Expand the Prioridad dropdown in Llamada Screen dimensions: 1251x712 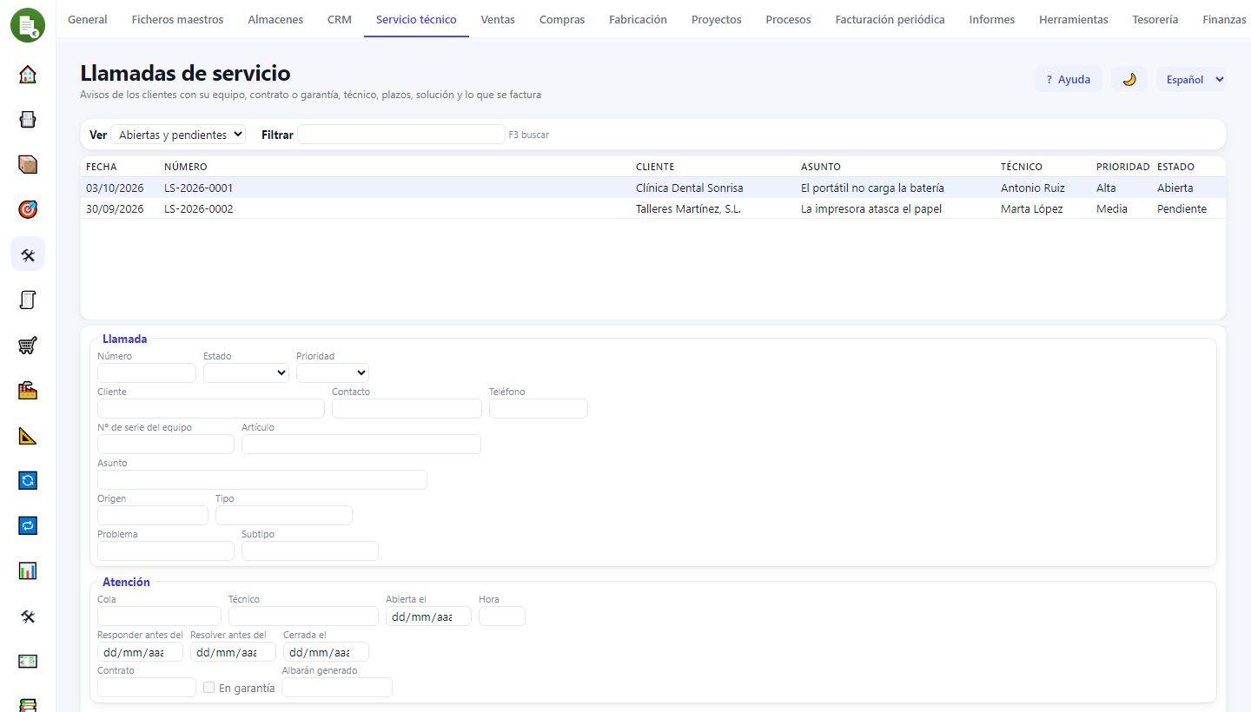(333, 372)
